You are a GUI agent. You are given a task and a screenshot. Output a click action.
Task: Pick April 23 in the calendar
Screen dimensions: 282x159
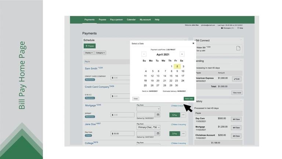pyautogui.click(x=176, y=81)
